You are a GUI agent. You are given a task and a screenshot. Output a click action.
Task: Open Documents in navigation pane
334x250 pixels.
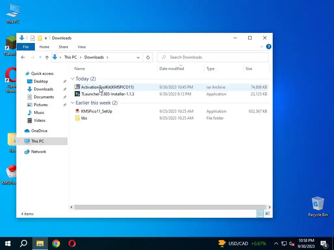44,97
